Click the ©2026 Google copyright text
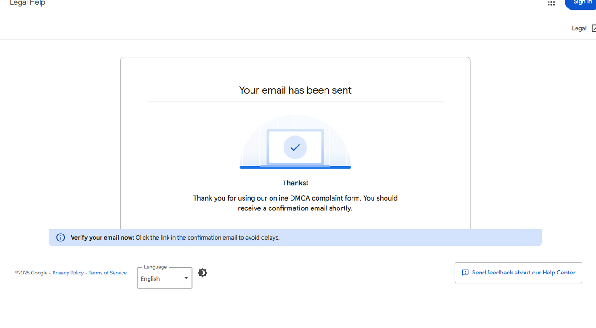Image resolution: width=596 pixels, height=328 pixels. pyautogui.click(x=31, y=273)
